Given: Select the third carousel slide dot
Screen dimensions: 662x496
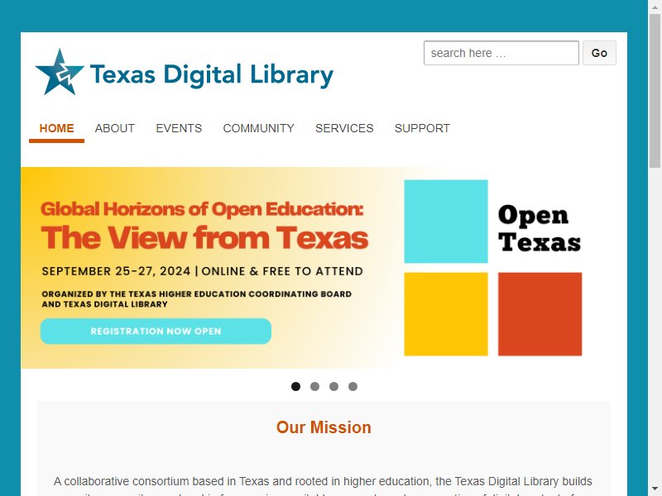Looking at the screenshot, I should tap(334, 386).
